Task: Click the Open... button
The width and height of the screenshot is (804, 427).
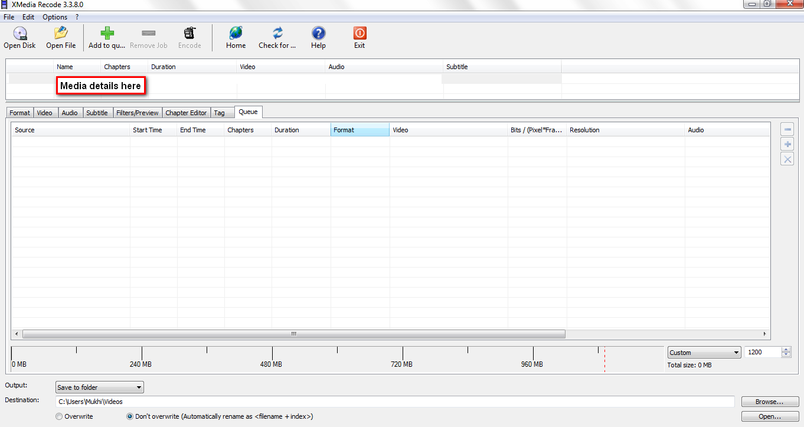Action: click(x=769, y=416)
